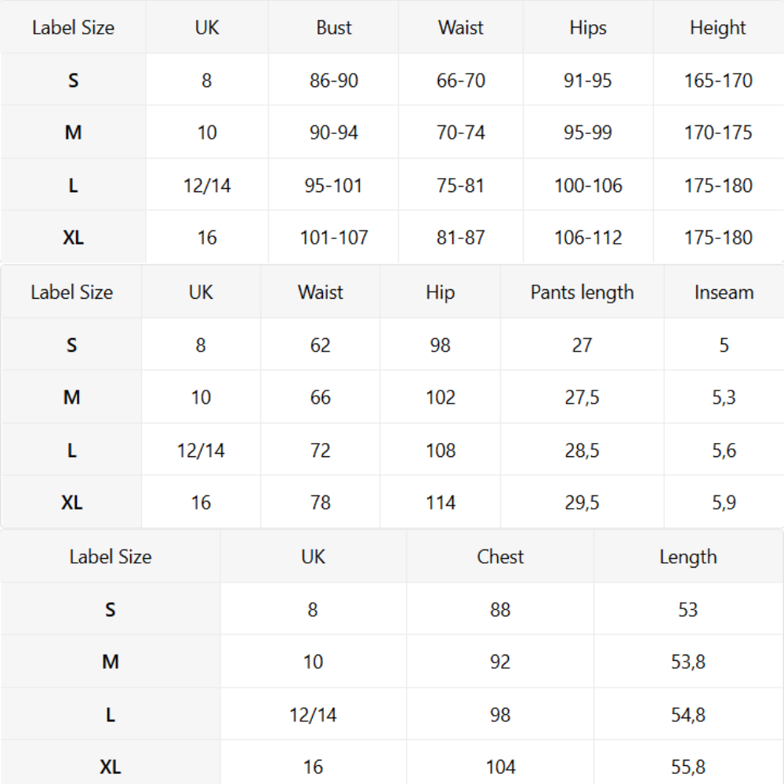This screenshot has height=784, width=784.
Task: Select the Chest column header
Action: [500, 557]
